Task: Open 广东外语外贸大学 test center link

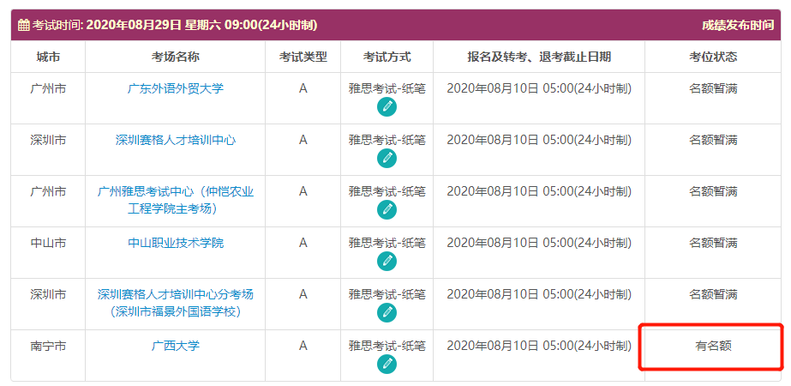Action: 176,89
